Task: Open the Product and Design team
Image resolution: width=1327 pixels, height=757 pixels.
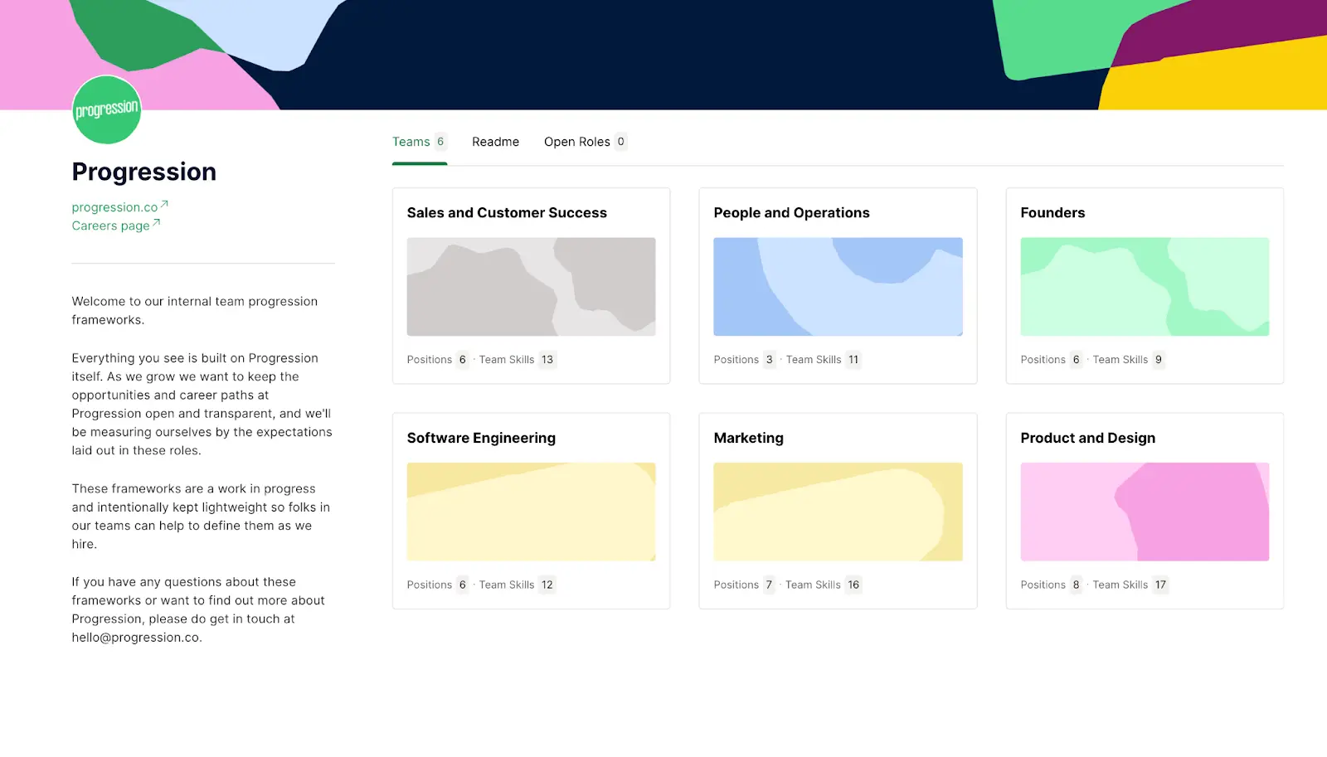Action: click(x=1145, y=511)
